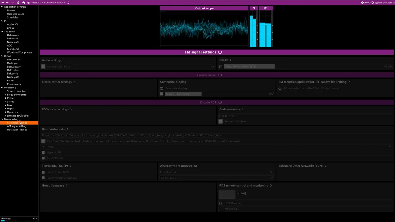Click the collapse sidebar icon in top bar
The height and width of the screenshot is (222, 395).
pos(3,2)
